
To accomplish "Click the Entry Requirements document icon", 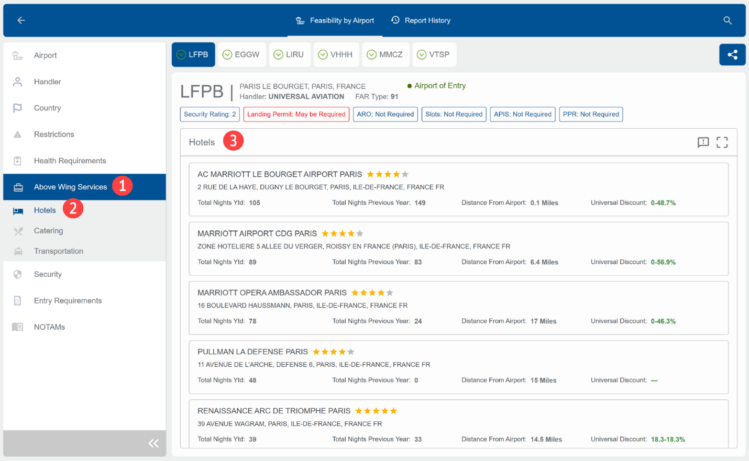I will 18,301.
